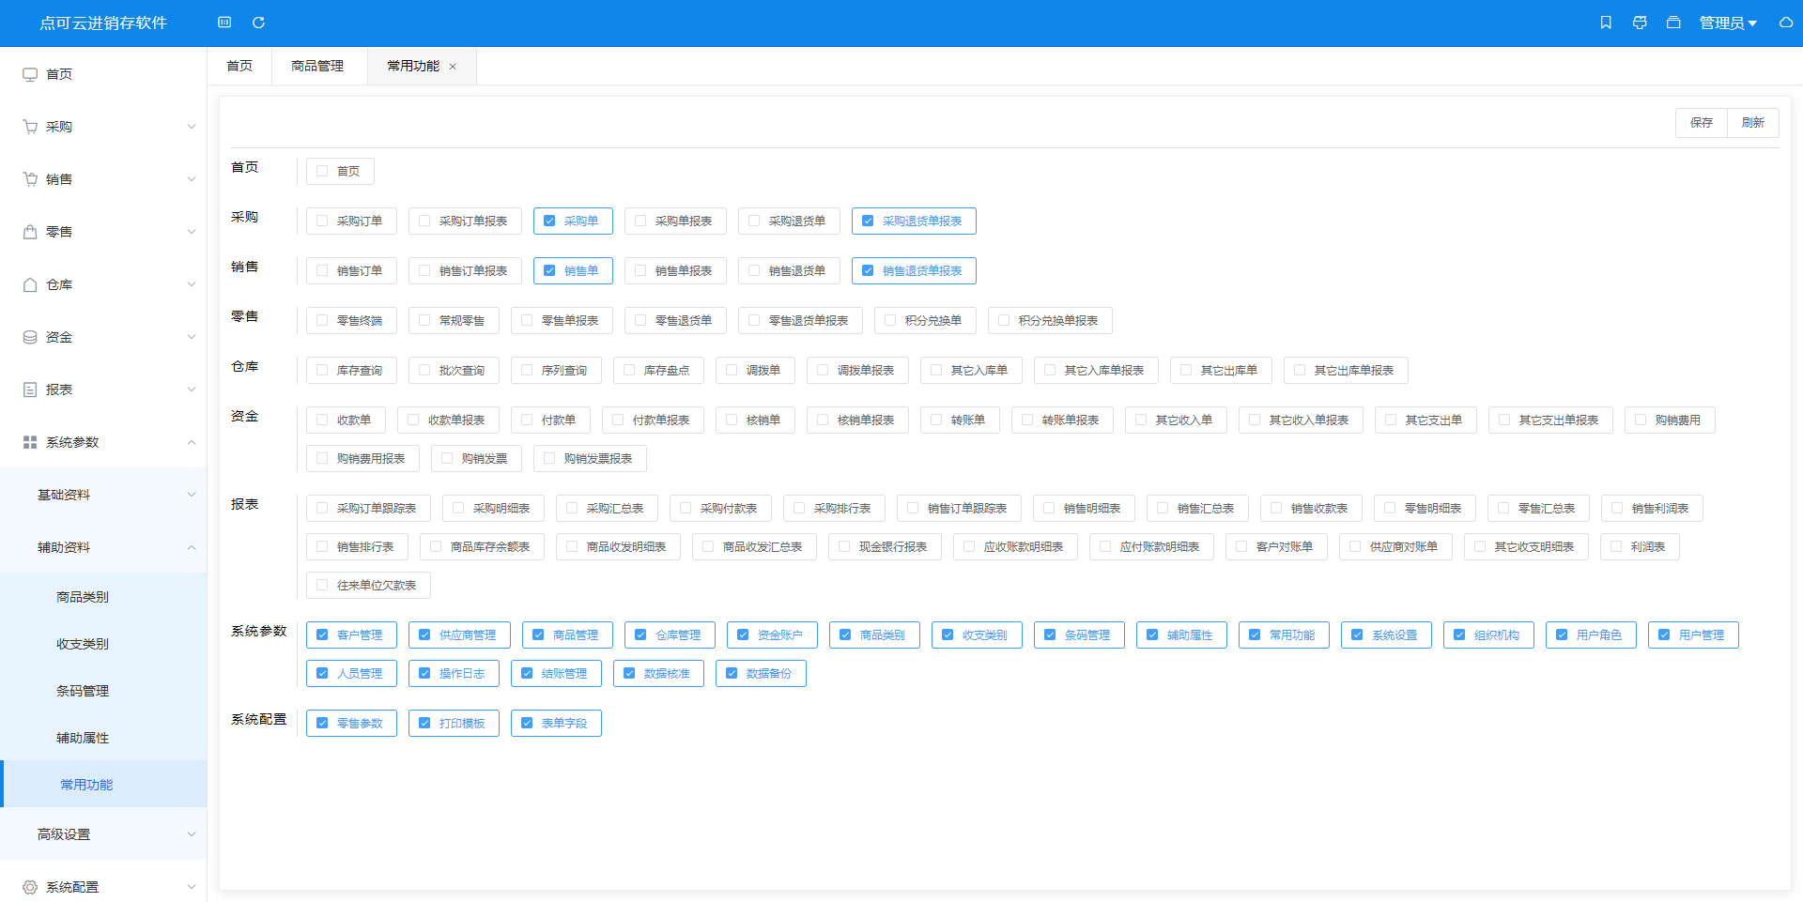Uncheck the 销售单 option

click(x=573, y=270)
